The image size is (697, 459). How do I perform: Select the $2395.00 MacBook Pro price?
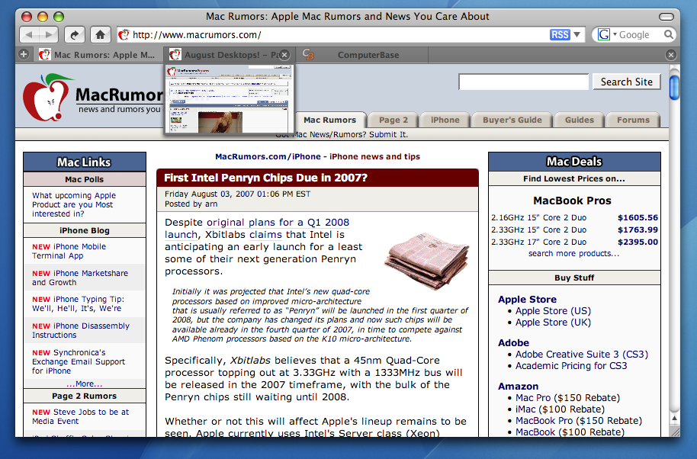638,242
